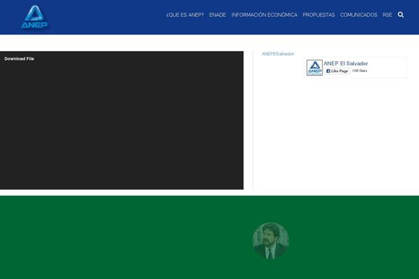The width and height of the screenshot is (419, 279).
Task: Navigate to the RSE menu item
Action: (387, 15)
